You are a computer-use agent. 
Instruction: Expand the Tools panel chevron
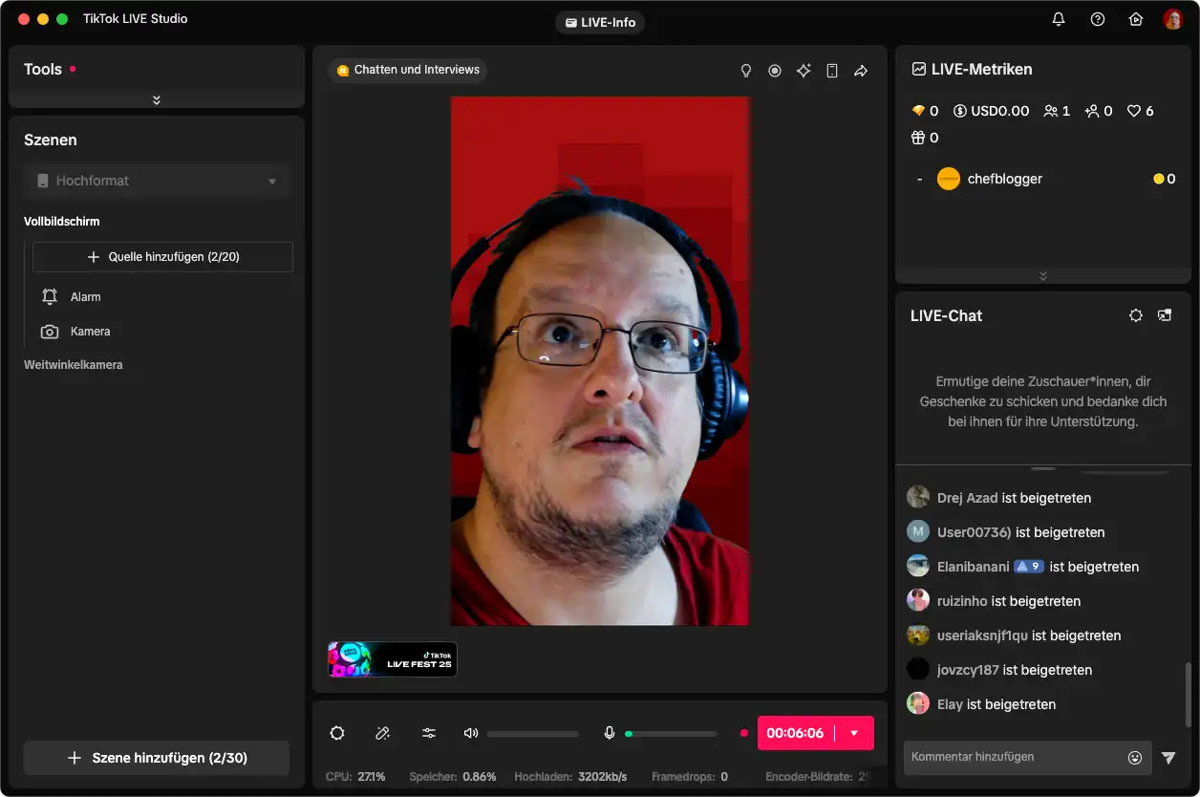tap(157, 100)
